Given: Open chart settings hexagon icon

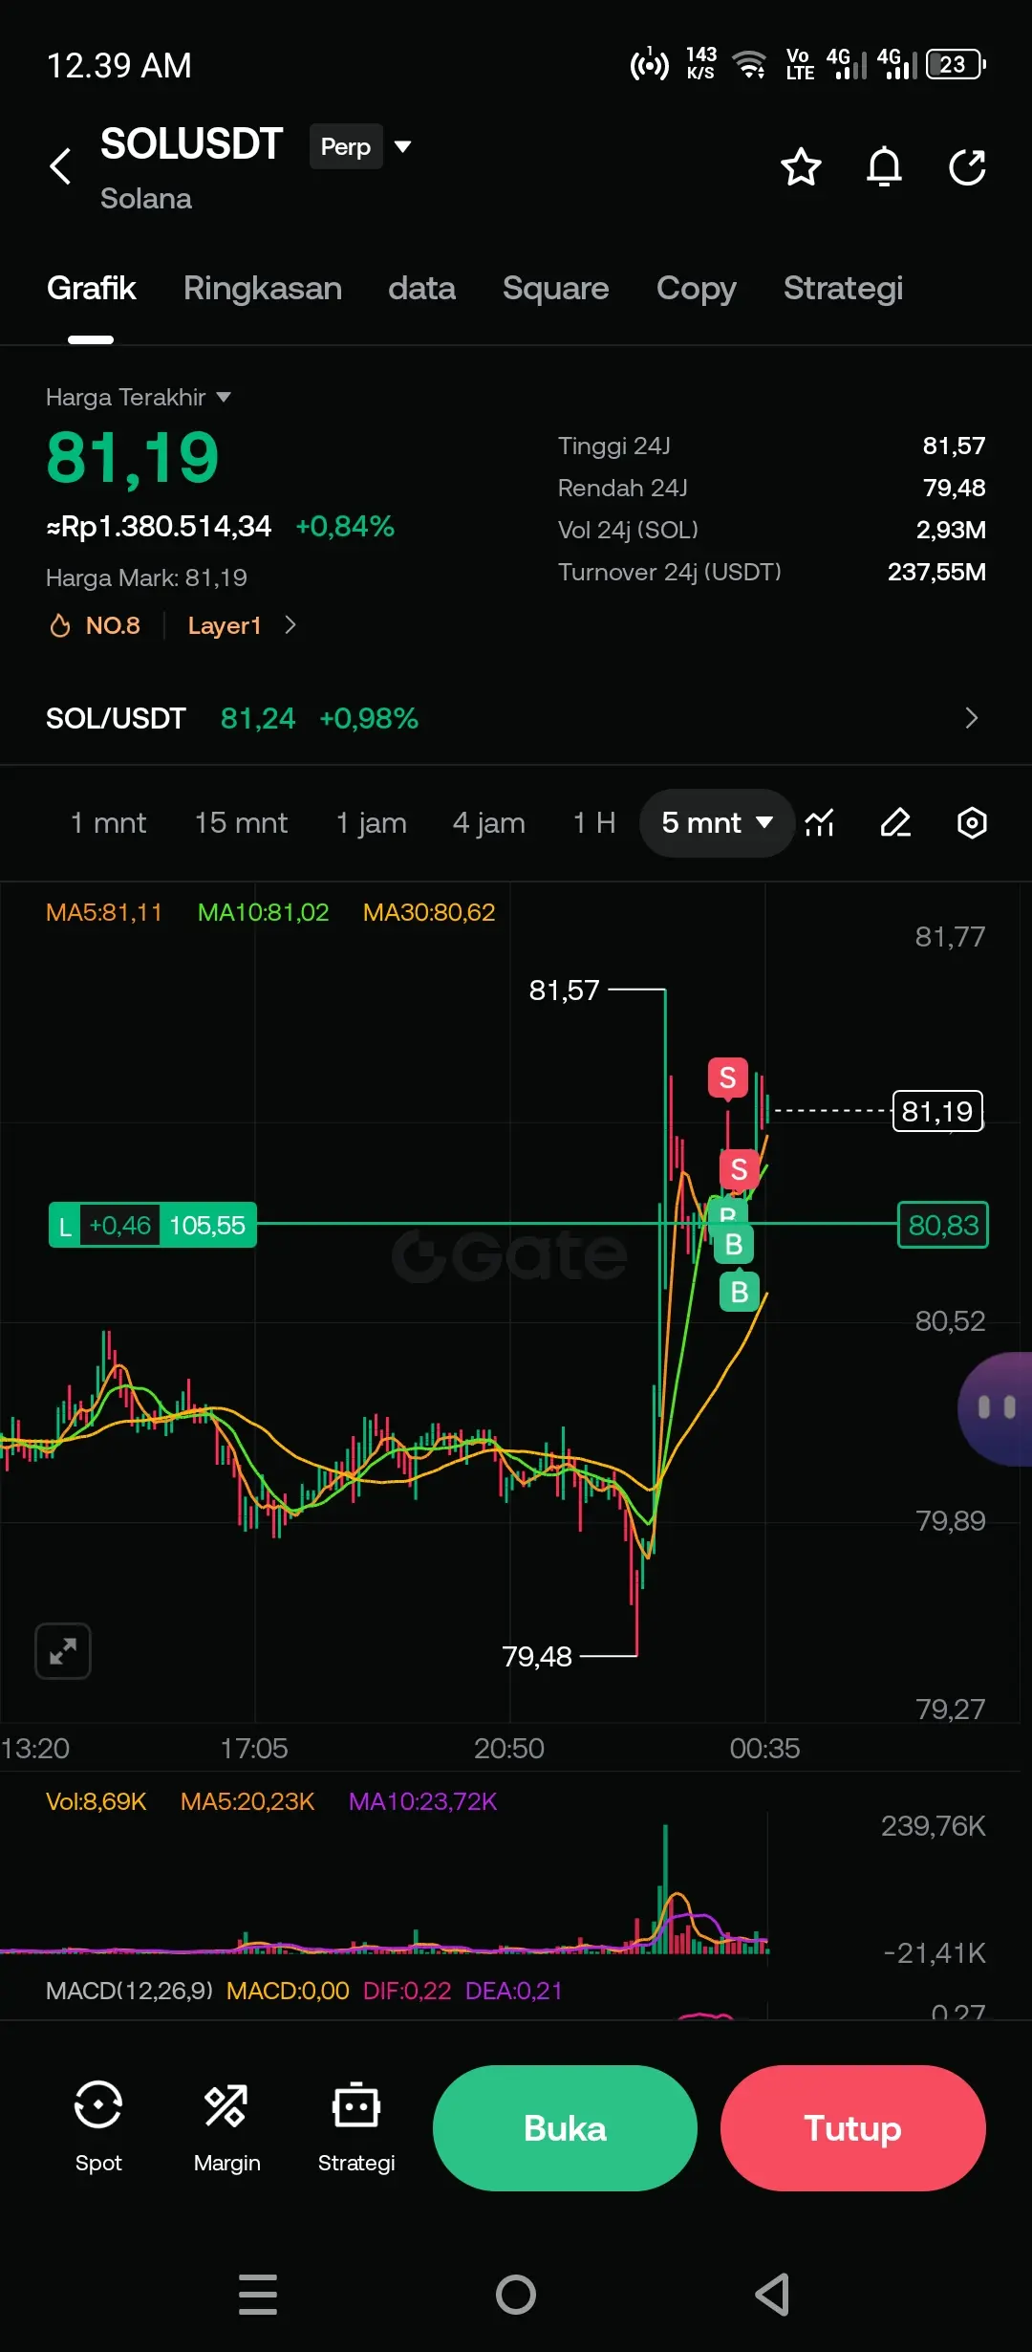Looking at the screenshot, I should pos(972,822).
